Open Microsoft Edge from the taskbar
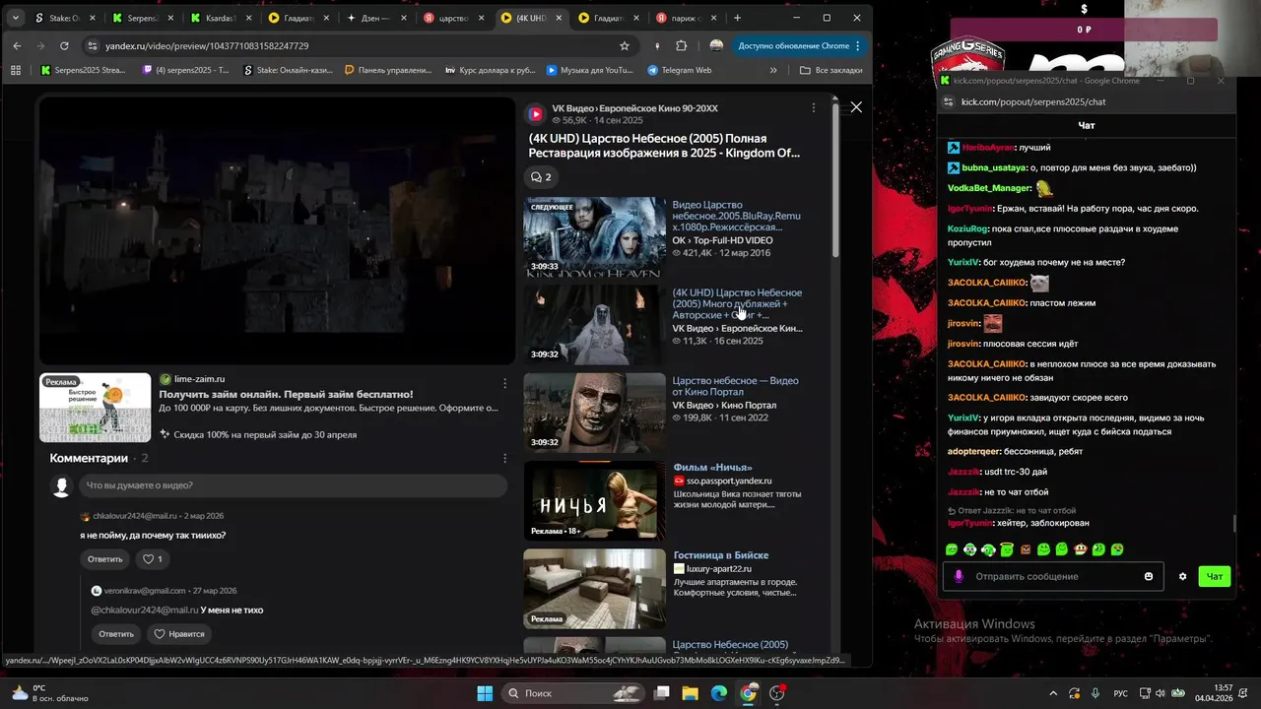This screenshot has width=1261, height=709. pyautogui.click(x=719, y=693)
